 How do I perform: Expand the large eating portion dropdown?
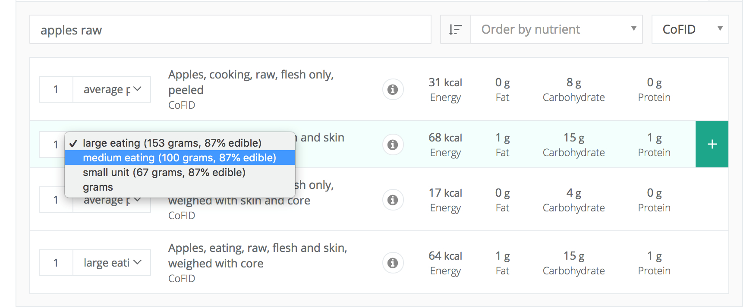point(112,263)
